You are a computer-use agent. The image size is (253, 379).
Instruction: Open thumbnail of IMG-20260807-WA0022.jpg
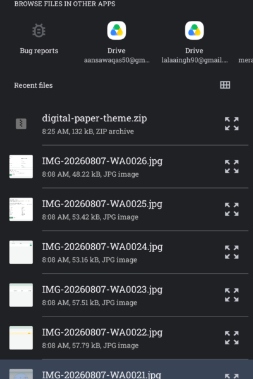coord(21,338)
